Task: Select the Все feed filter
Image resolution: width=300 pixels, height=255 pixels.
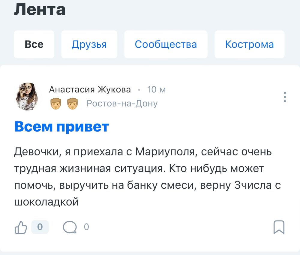Action: 34,44
